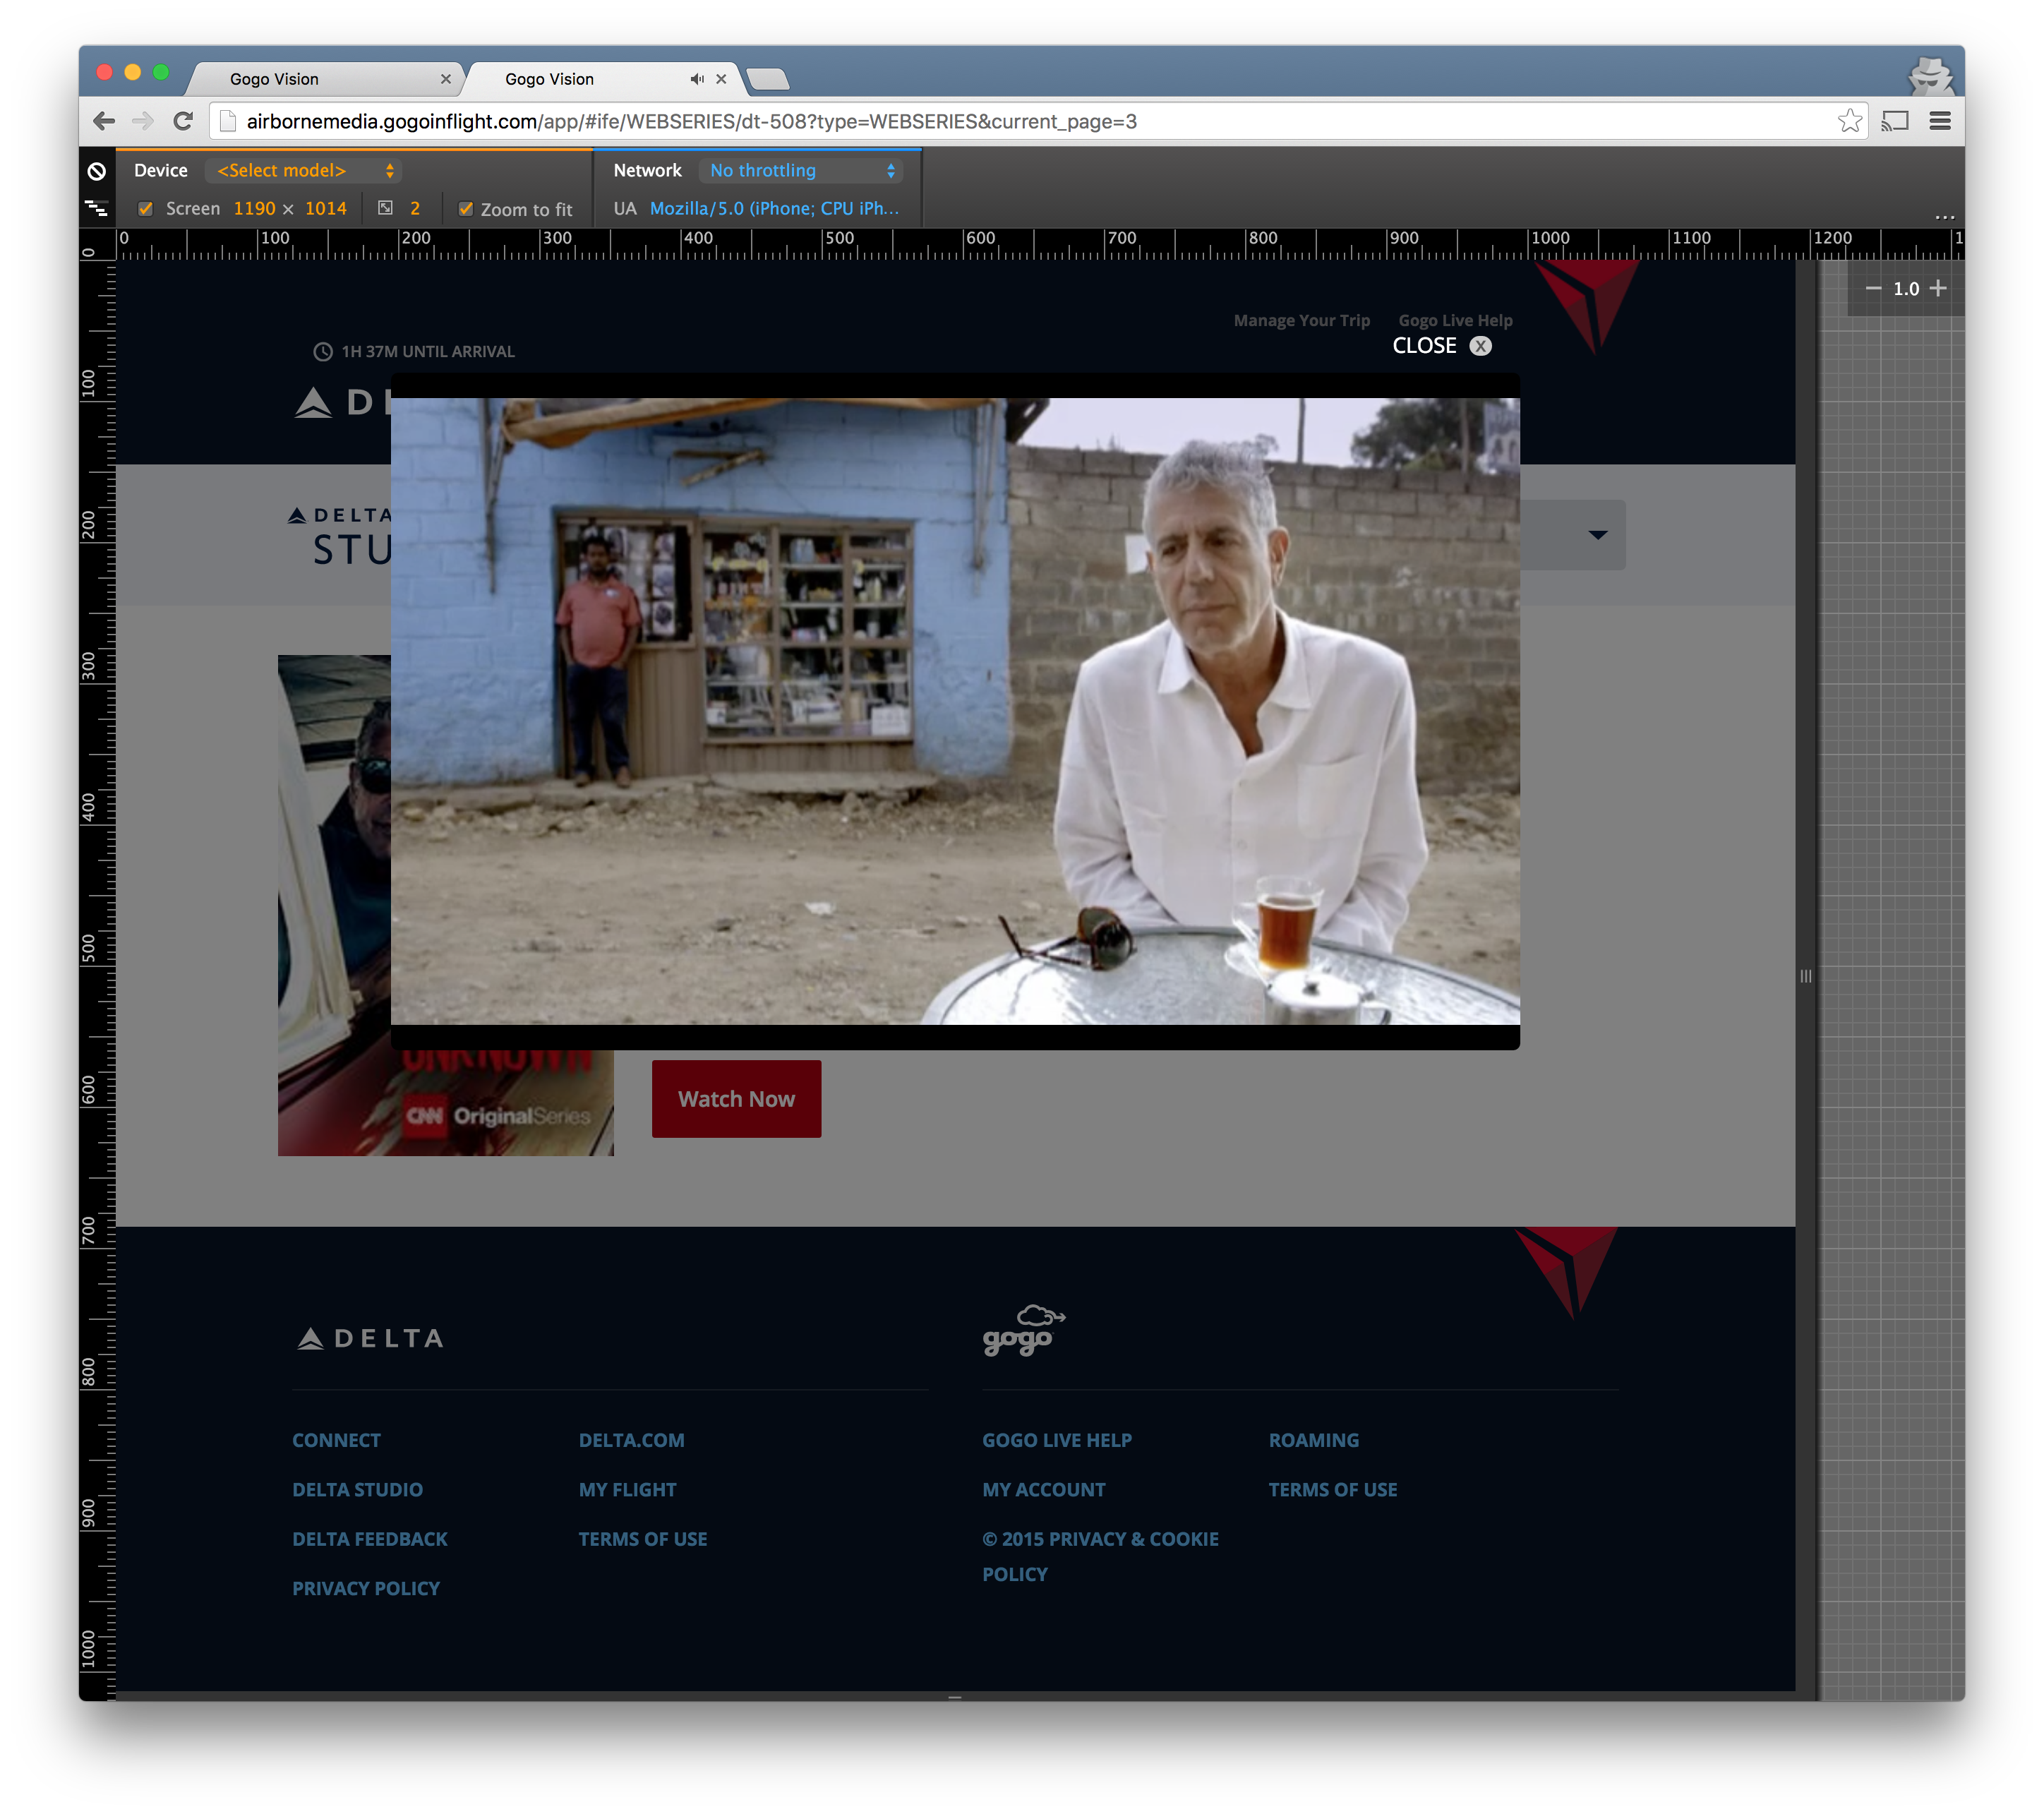This screenshot has width=2044, height=1814.
Task: Open the Network No throttling dropdown
Action: coord(801,171)
